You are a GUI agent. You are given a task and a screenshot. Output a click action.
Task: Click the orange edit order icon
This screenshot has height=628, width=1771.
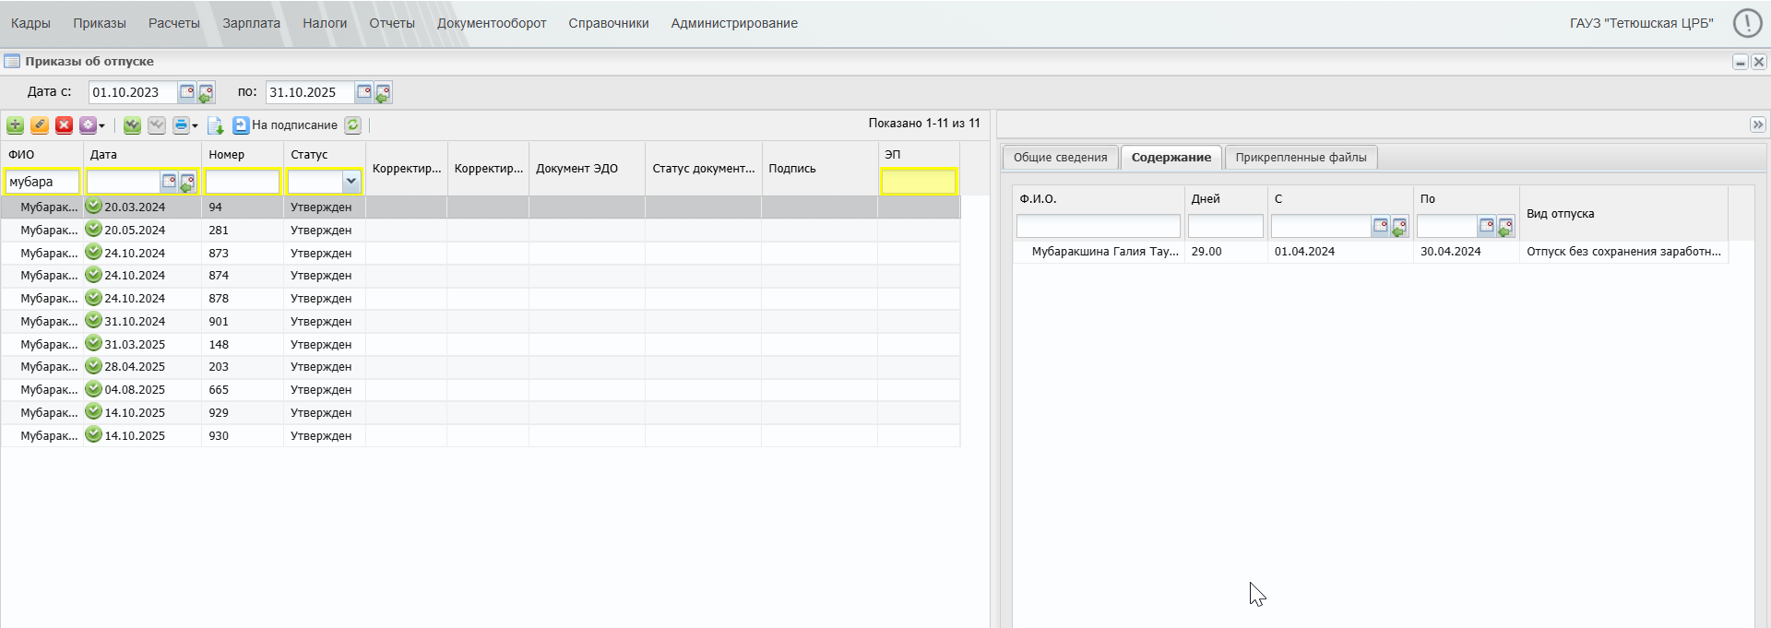tap(40, 125)
